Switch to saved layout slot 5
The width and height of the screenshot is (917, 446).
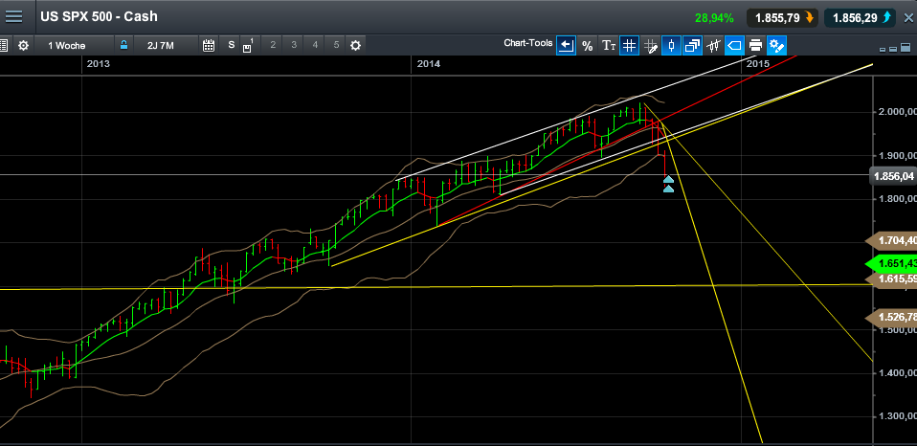click(336, 45)
